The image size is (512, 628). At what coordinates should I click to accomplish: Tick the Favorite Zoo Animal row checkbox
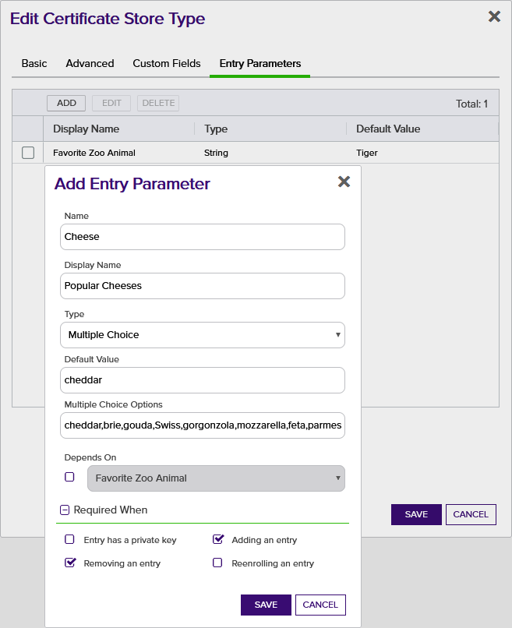tap(28, 153)
